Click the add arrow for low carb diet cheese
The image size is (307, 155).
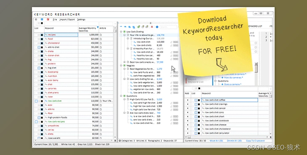[x=188, y=125]
